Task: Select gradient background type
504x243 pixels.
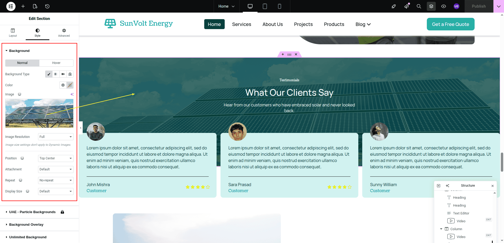Action: pos(56,74)
